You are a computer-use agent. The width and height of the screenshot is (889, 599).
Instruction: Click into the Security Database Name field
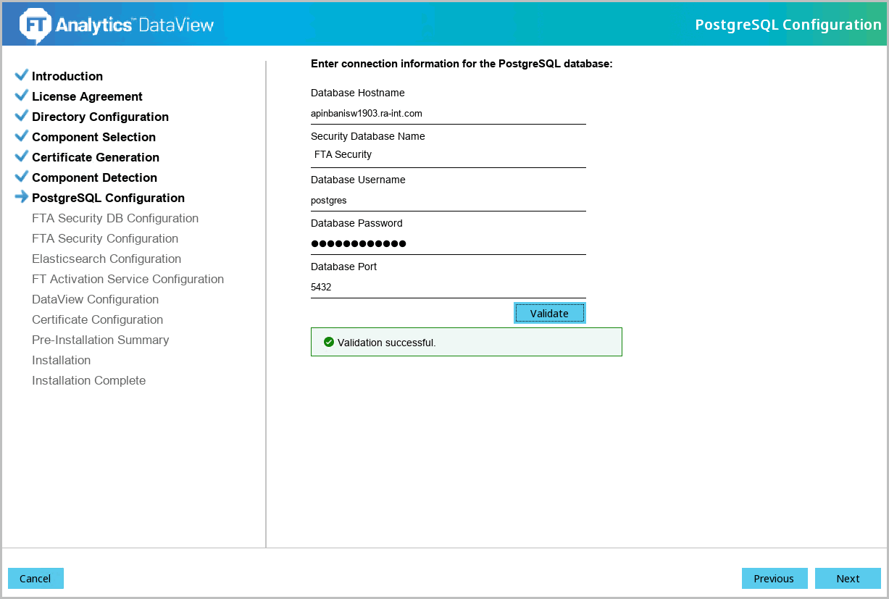[x=448, y=155]
